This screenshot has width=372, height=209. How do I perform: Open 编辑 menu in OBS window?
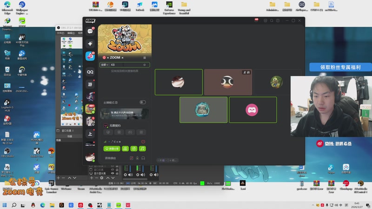point(71,33)
